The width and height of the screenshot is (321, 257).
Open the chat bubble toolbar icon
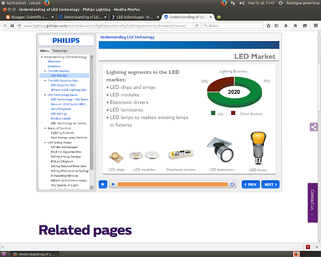(x=305, y=26)
